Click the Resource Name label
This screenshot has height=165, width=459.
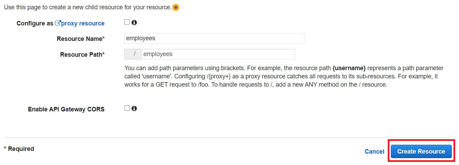click(81, 39)
